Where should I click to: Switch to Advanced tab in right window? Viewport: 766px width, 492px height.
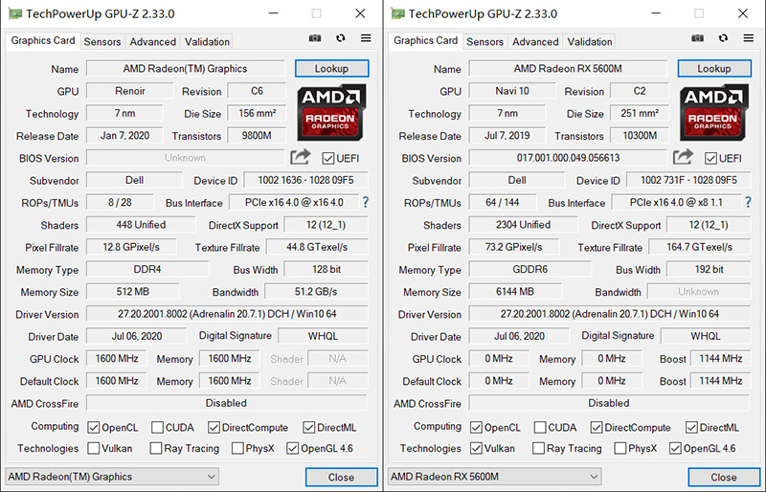point(535,41)
